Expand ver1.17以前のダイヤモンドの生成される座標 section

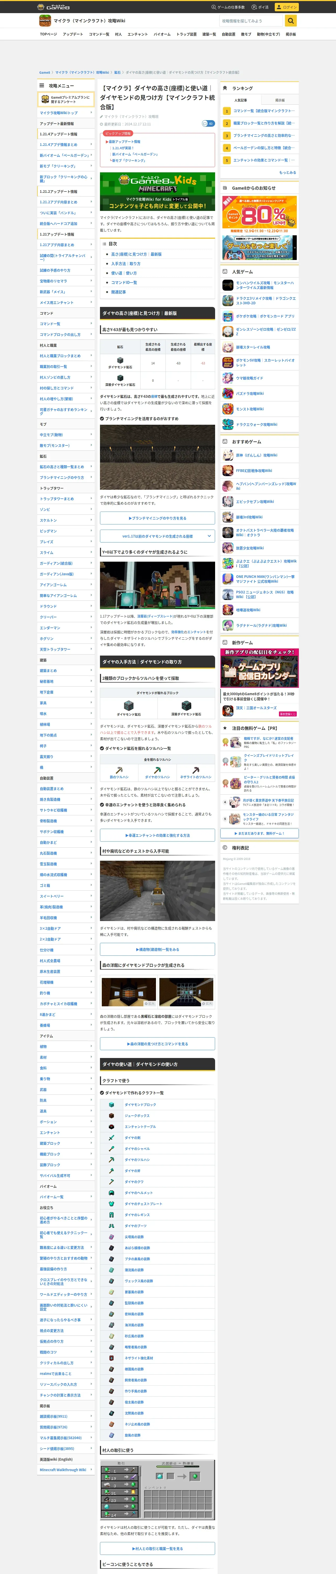(x=157, y=536)
